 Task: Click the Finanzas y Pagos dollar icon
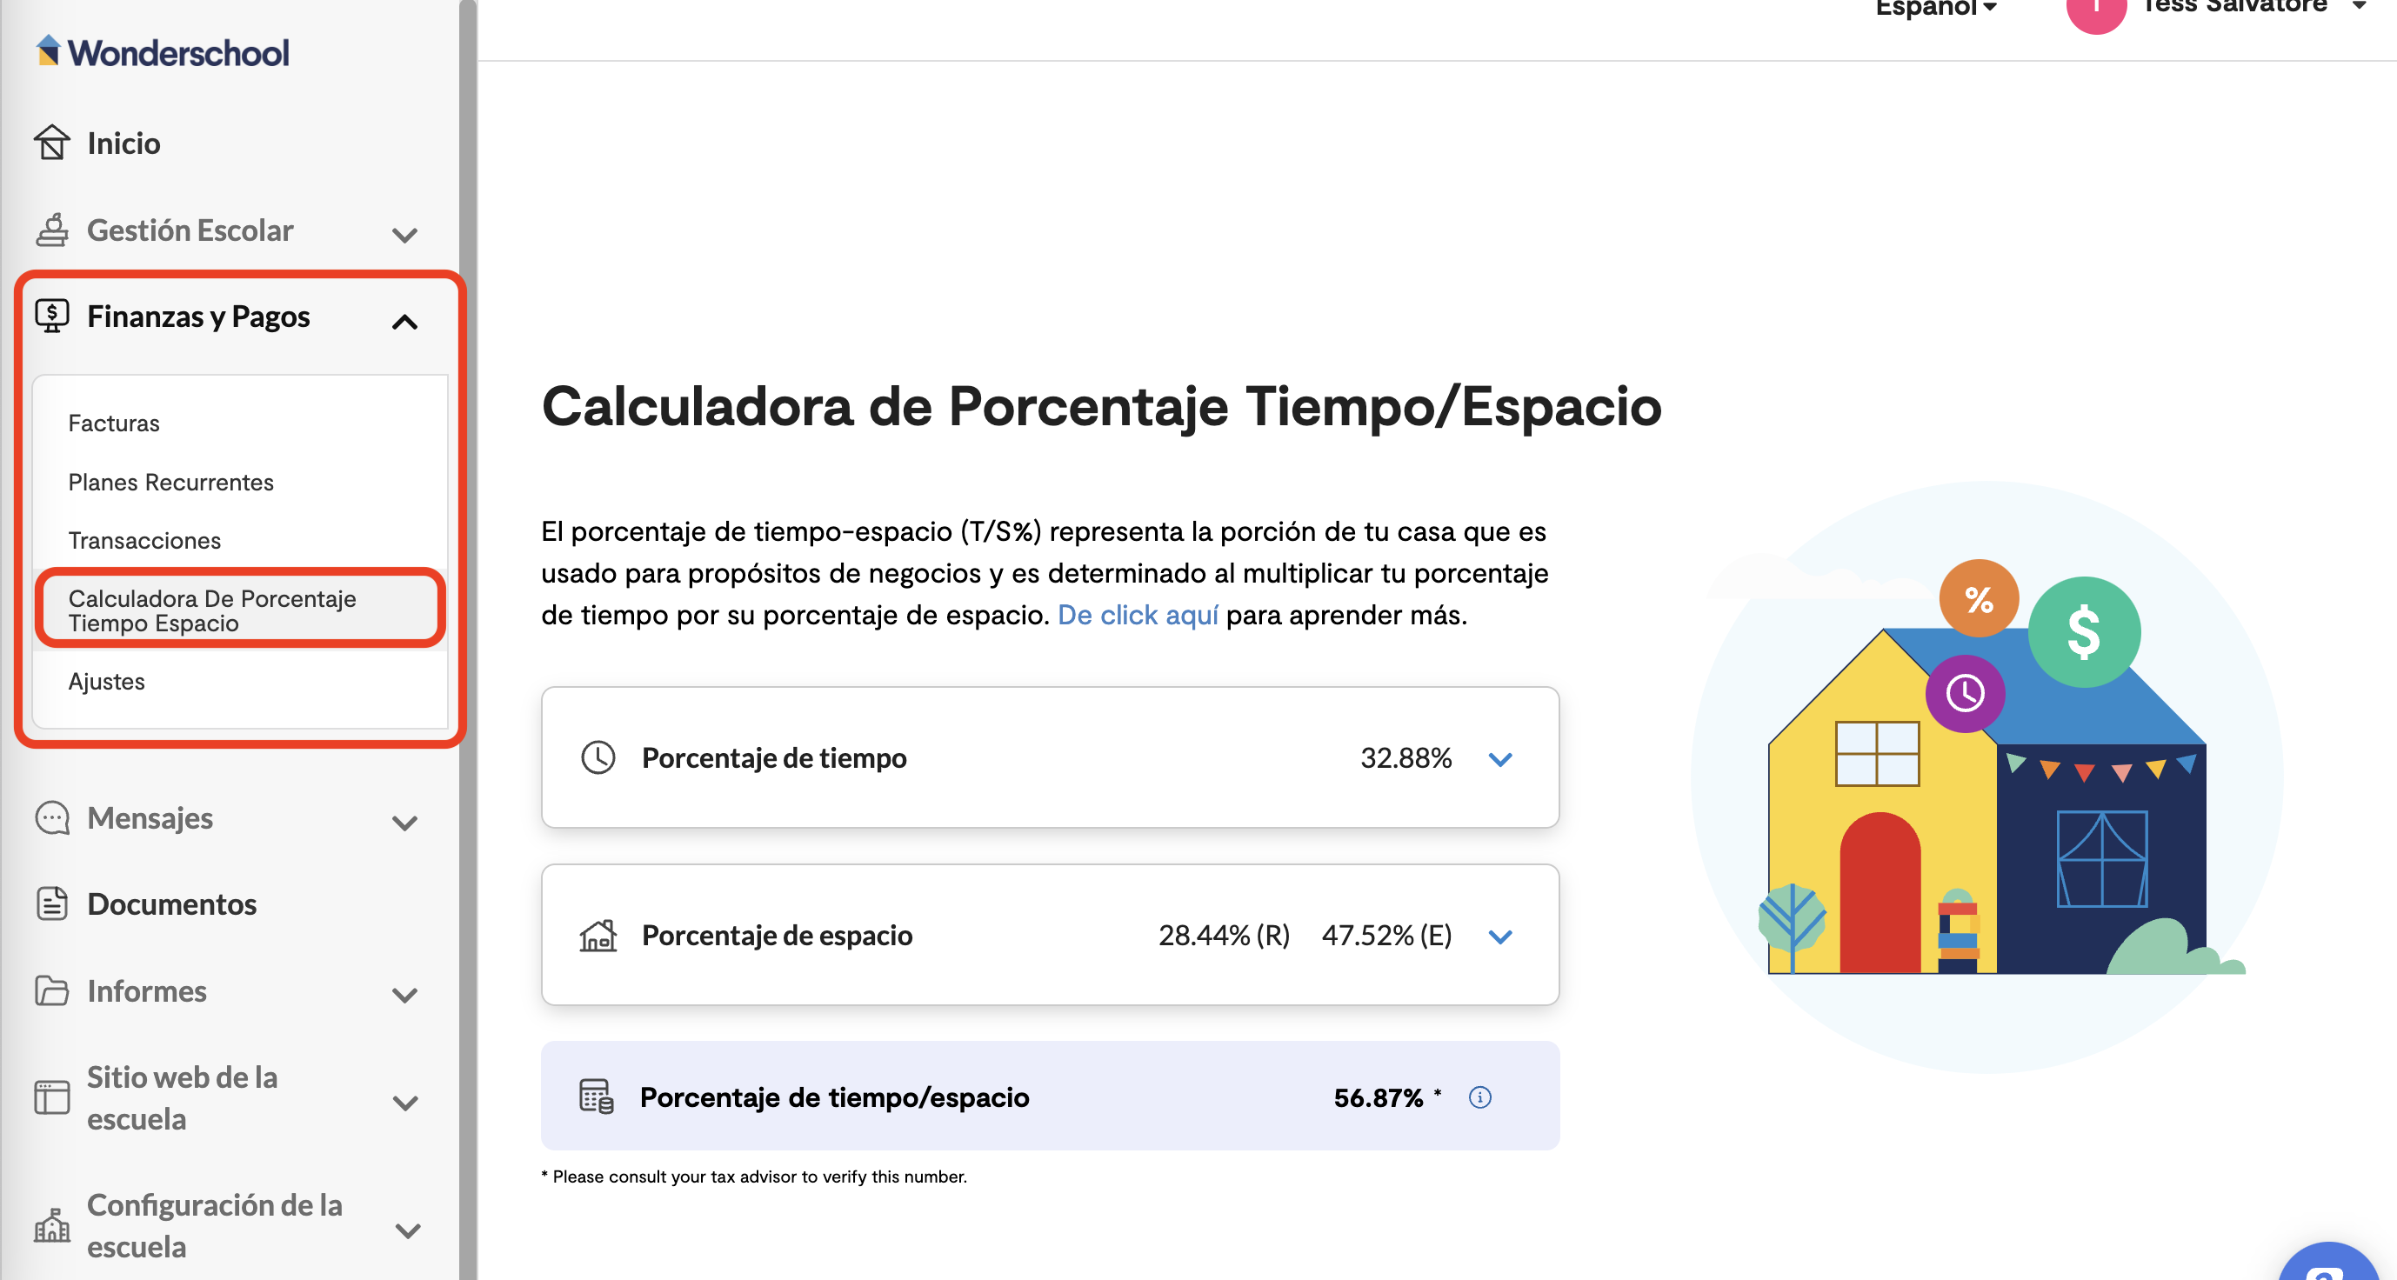[52, 317]
